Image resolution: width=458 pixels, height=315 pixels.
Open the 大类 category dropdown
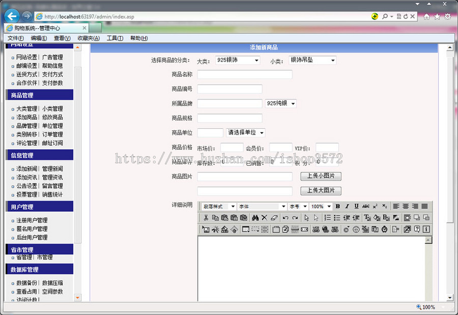click(238, 60)
